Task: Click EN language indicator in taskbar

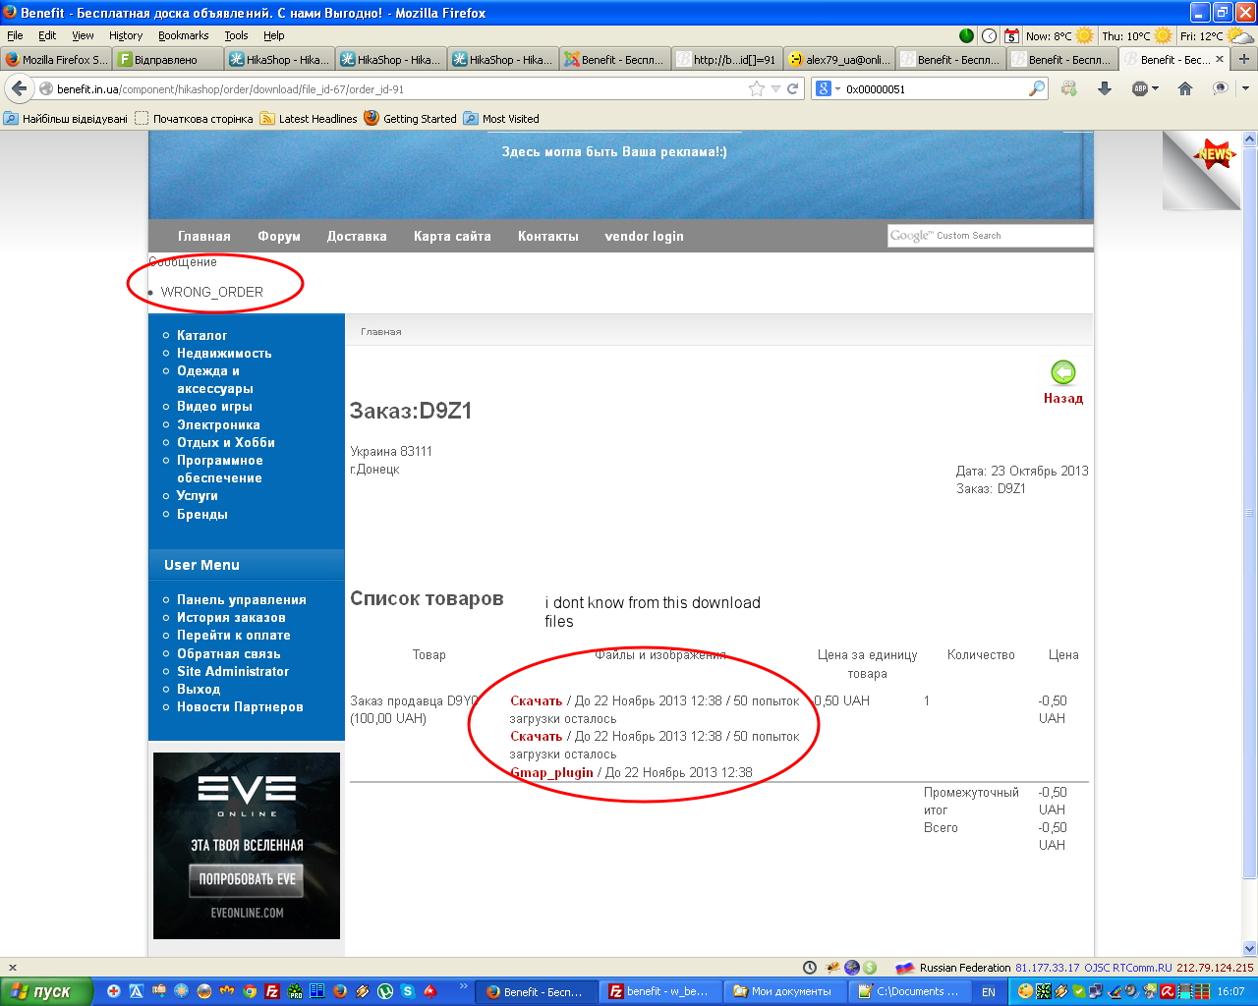Action: pos(989,992)
